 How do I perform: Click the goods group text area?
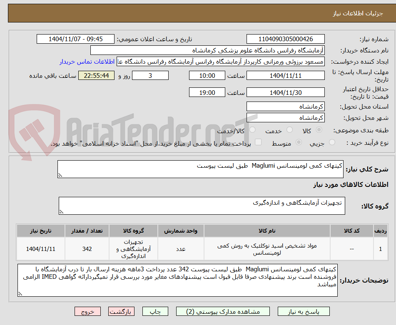coord(202,206)
